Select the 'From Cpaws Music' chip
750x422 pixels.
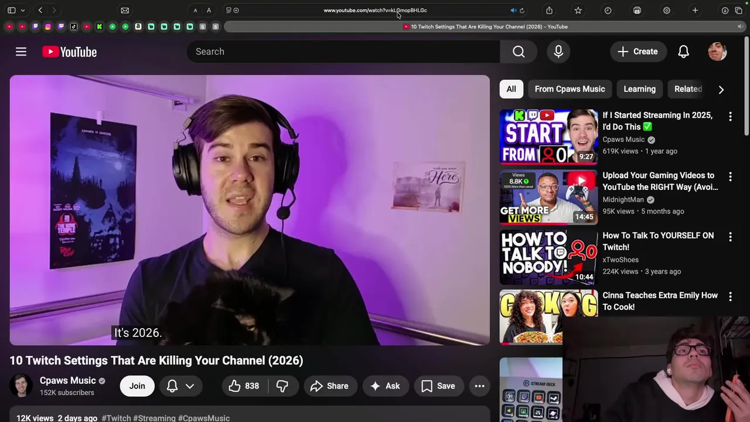[x=570, y=89]
